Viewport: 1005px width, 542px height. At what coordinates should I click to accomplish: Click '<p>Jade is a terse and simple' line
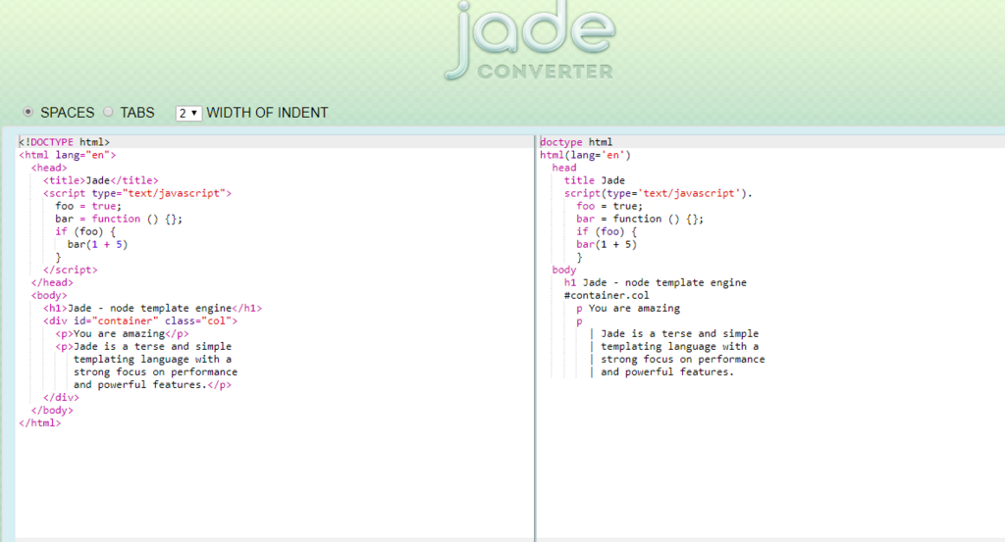point(143,347)
